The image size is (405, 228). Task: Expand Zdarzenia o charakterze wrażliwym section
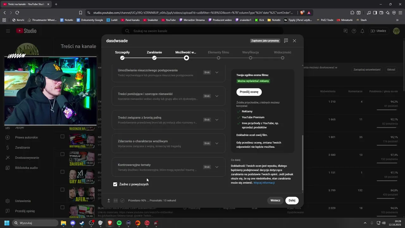217,143
